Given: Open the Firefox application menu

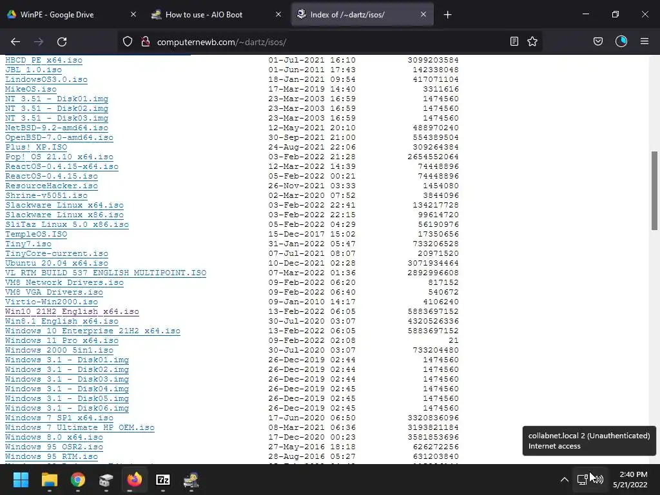Looking at the screenshot, I should click(645, 41).
